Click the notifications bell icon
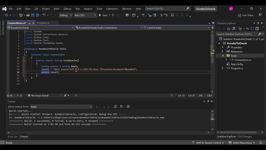Image resolution: width=266 pixels, height=150 pixels. [x=261, y=142]
